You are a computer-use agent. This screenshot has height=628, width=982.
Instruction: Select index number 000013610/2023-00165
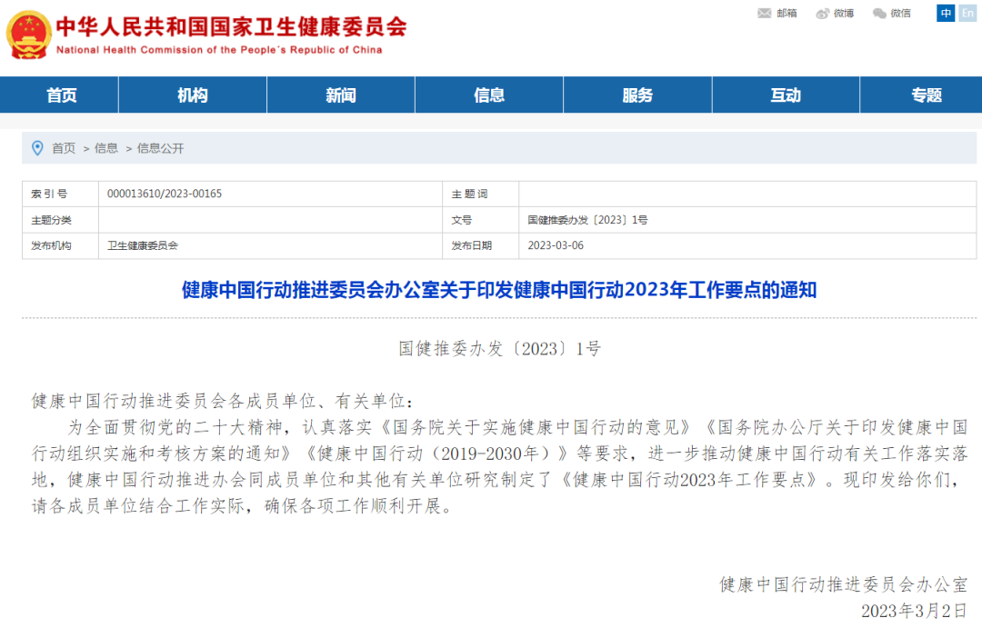164,194
